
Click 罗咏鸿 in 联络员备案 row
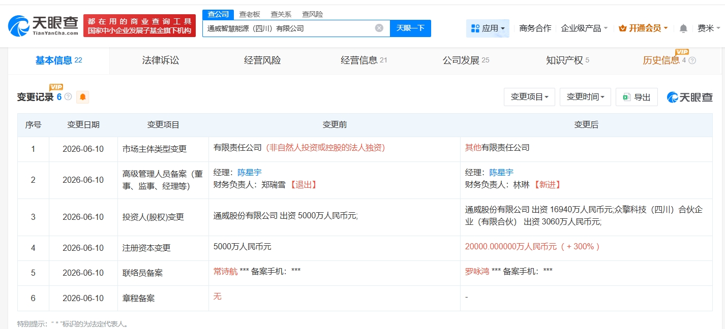click(477, 271)
